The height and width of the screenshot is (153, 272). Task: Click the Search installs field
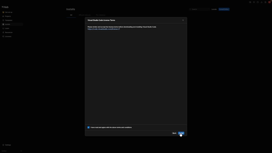pyautogui.click(x=199, y=9)
